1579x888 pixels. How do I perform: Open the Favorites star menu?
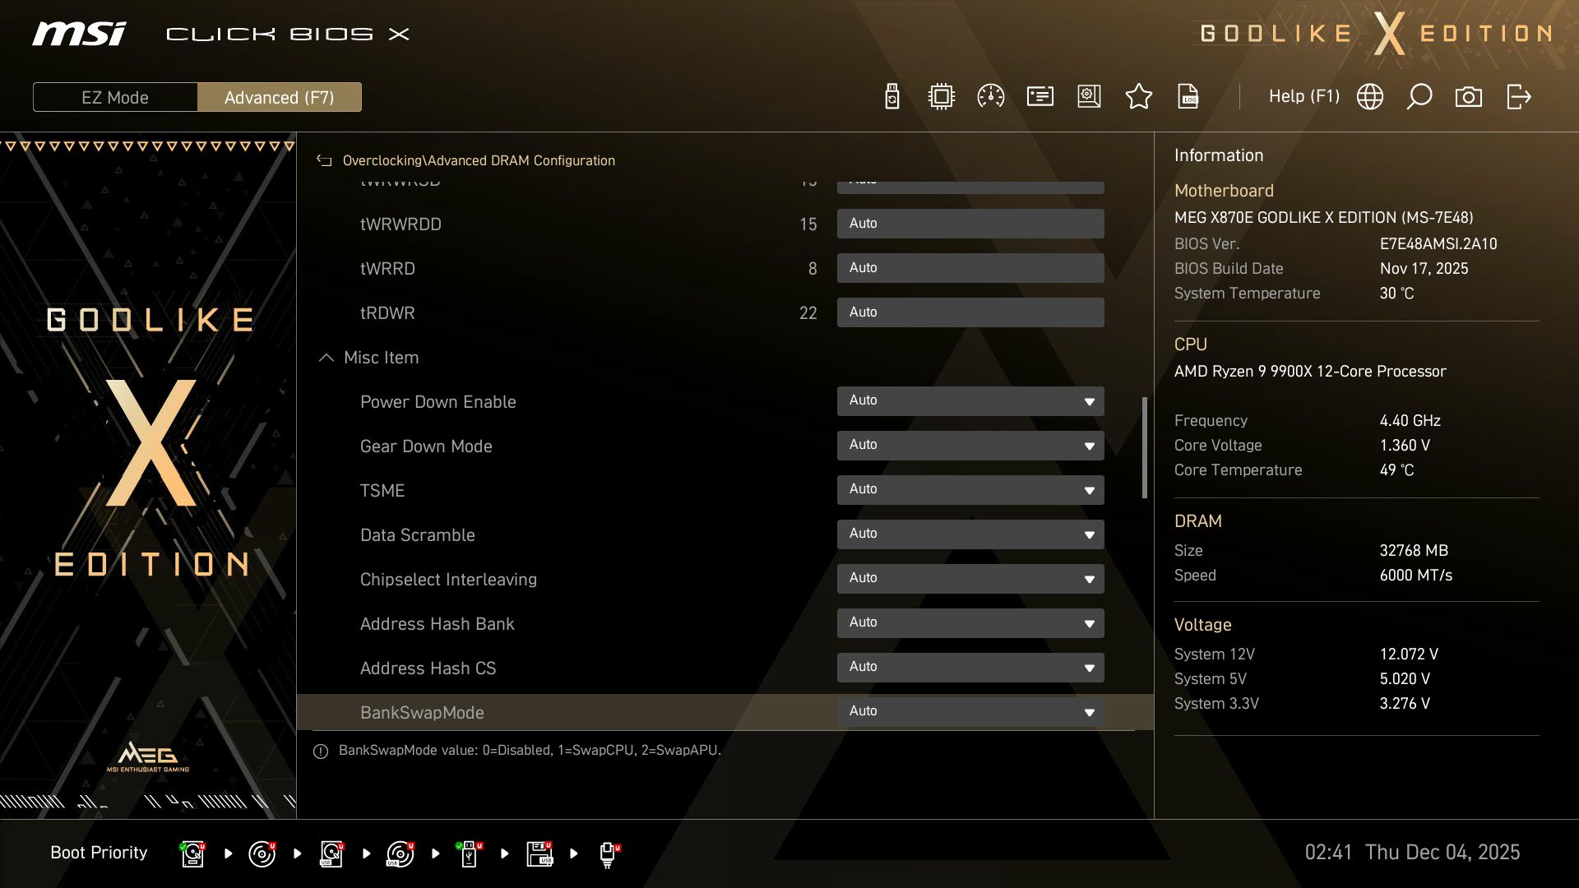click(1139, 96)
